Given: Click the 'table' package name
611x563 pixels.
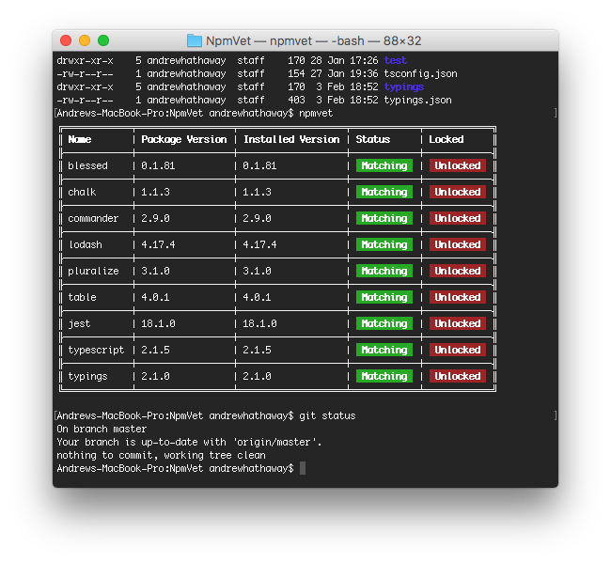Looking at the screenshot, I should click(82, 297).
